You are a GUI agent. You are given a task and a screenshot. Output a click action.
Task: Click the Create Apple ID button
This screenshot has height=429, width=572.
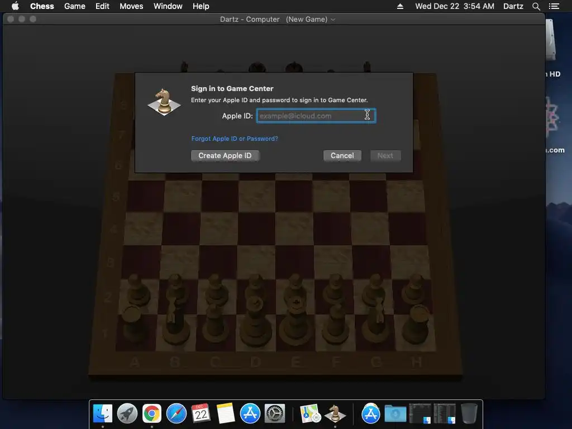(x=225, y=156)
